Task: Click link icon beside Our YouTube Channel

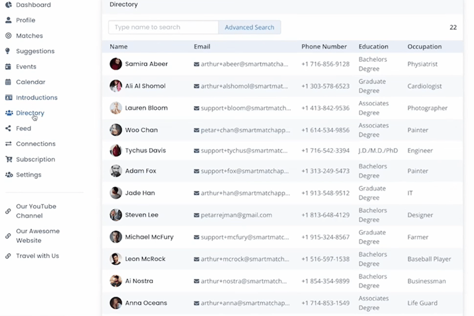Action: coord(8,211)
